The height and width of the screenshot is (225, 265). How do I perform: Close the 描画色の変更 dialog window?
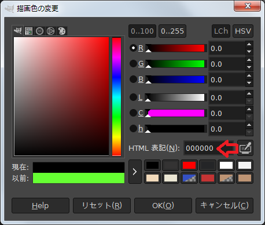[x=248, y=6]
